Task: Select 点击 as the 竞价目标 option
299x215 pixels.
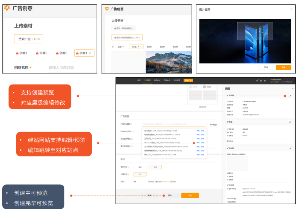Action: [x=155, y=167]
